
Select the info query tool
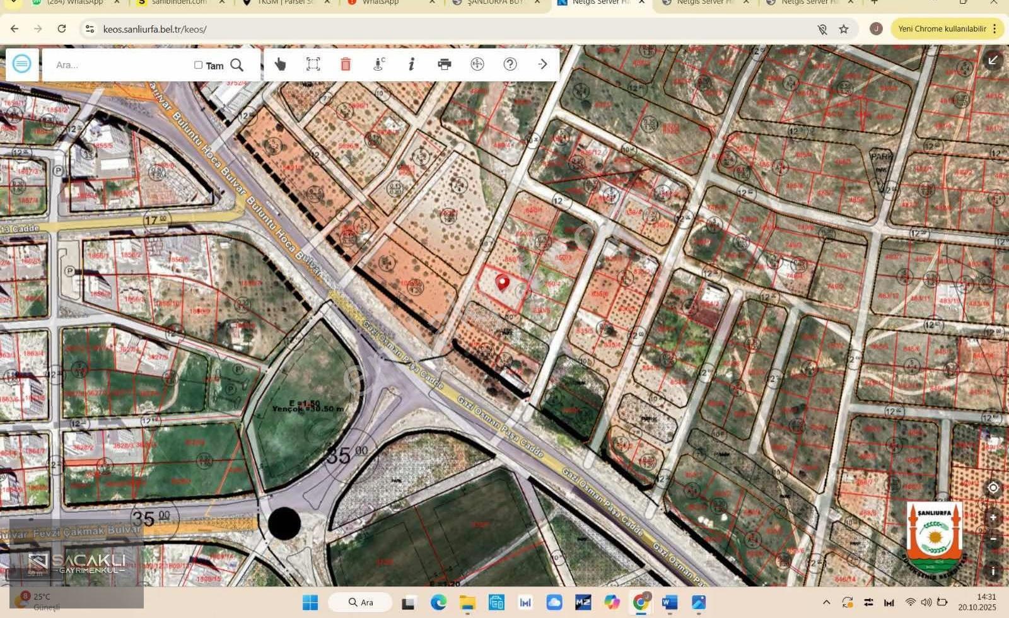(411, 64)
